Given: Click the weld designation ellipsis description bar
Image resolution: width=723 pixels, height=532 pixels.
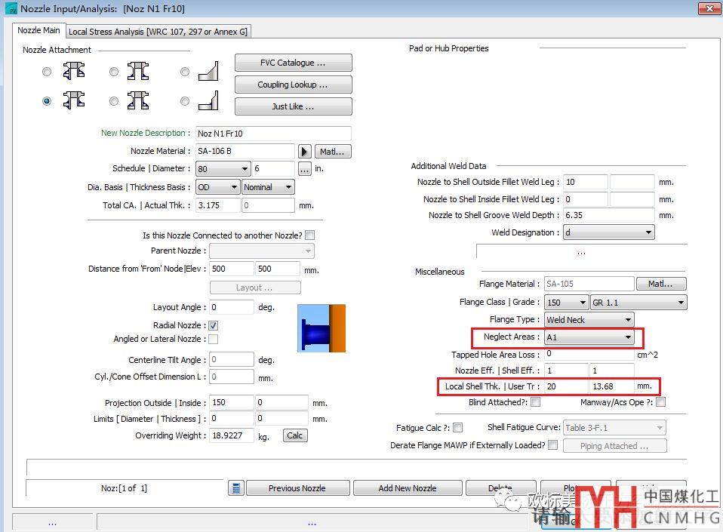Looking at the screenshot, I should (x=581, y=252).
